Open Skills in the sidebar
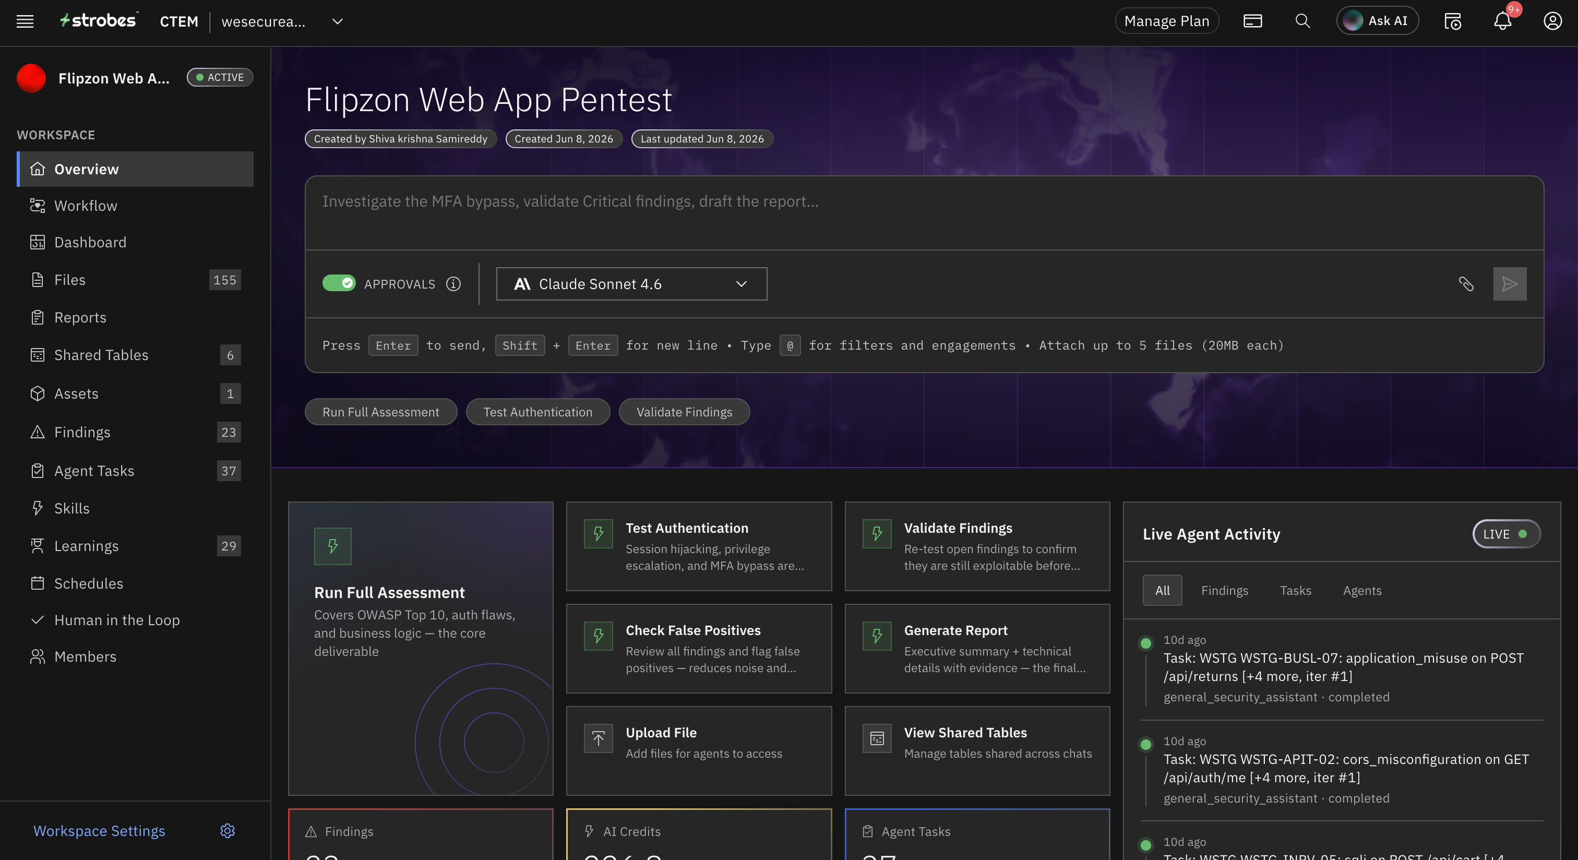This screenshot has width=1578, height=860. point(135,508)
